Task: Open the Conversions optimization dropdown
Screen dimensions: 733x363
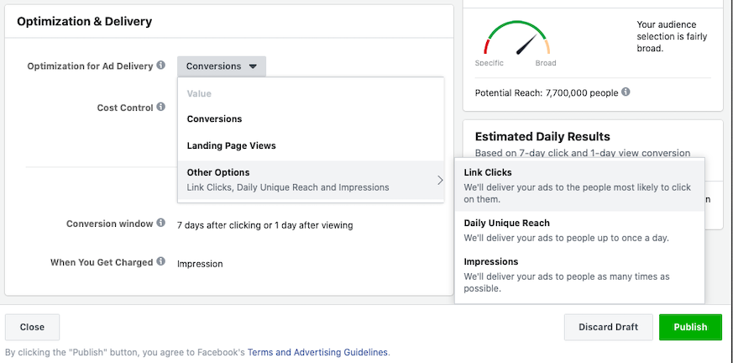Action: click(x=222, y=66)
